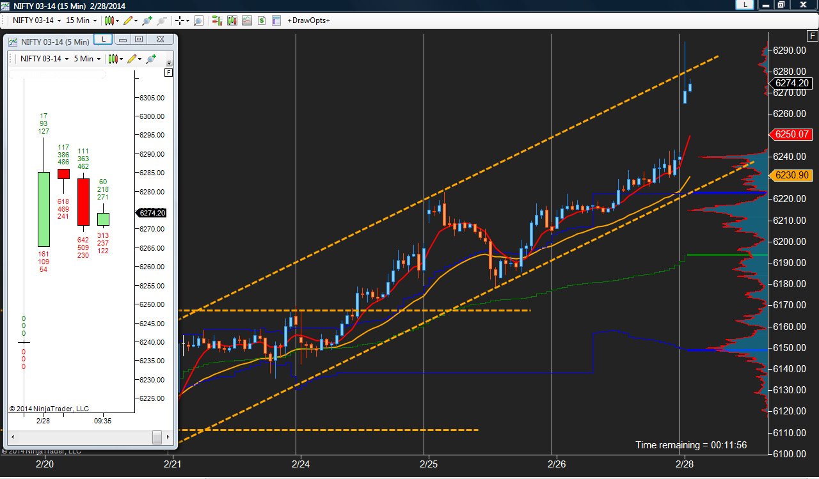
Task: Click the 2/24 date axis label
Action: [301, 464]
